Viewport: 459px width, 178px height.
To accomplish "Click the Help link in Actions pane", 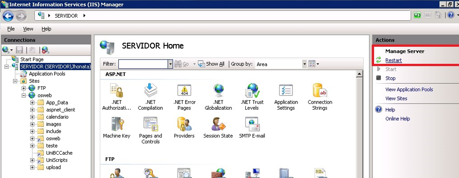I will [x=390, y=110].
